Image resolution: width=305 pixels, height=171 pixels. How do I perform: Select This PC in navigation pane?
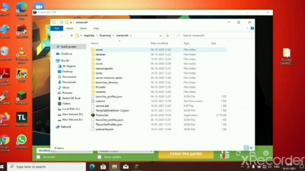(65, 61)
